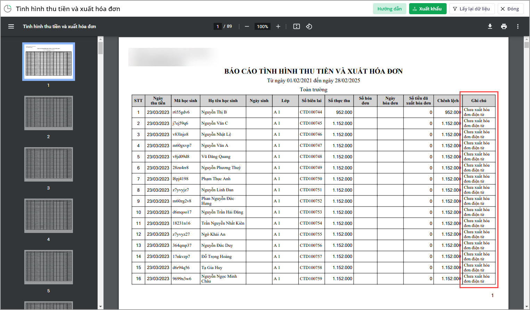Click the Toàn trường text
Image resolution: width=530 pixels, height=310 pixels.
click(x=313, y=90)
